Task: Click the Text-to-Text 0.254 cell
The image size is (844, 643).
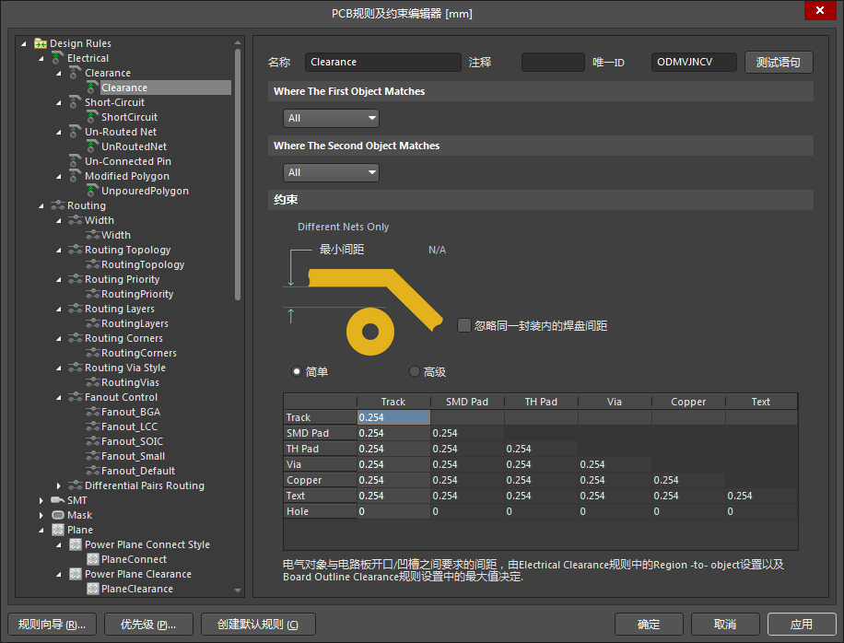Action: [761, 496]
